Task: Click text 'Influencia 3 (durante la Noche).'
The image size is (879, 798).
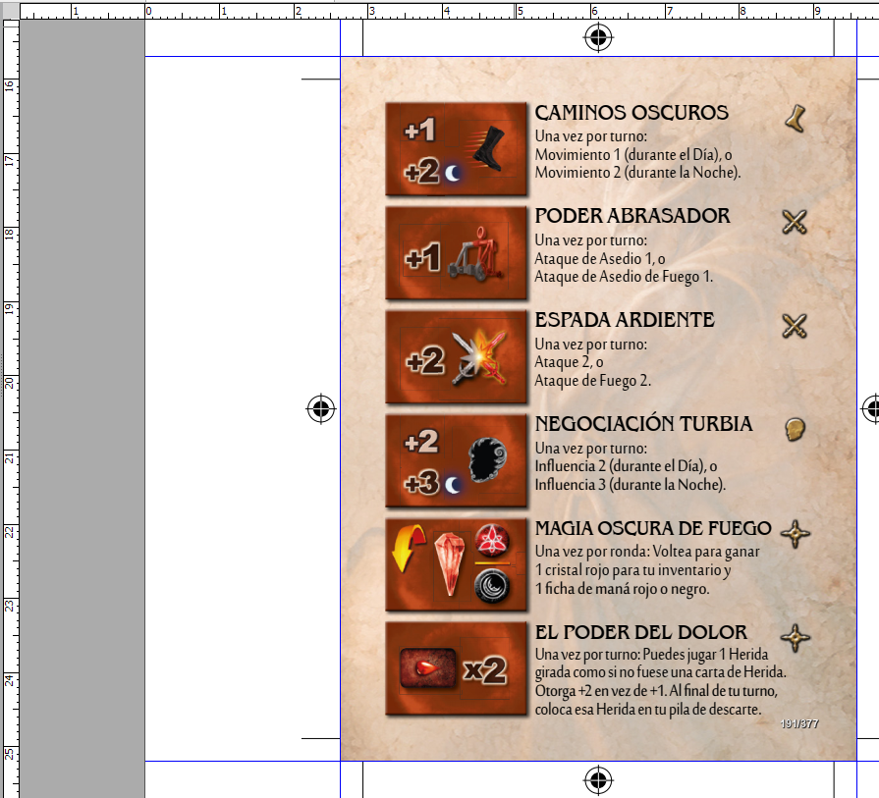Action: tap(631, 485)
